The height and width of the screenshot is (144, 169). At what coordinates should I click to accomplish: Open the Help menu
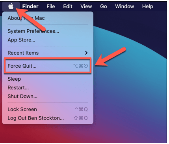(147, 6)
